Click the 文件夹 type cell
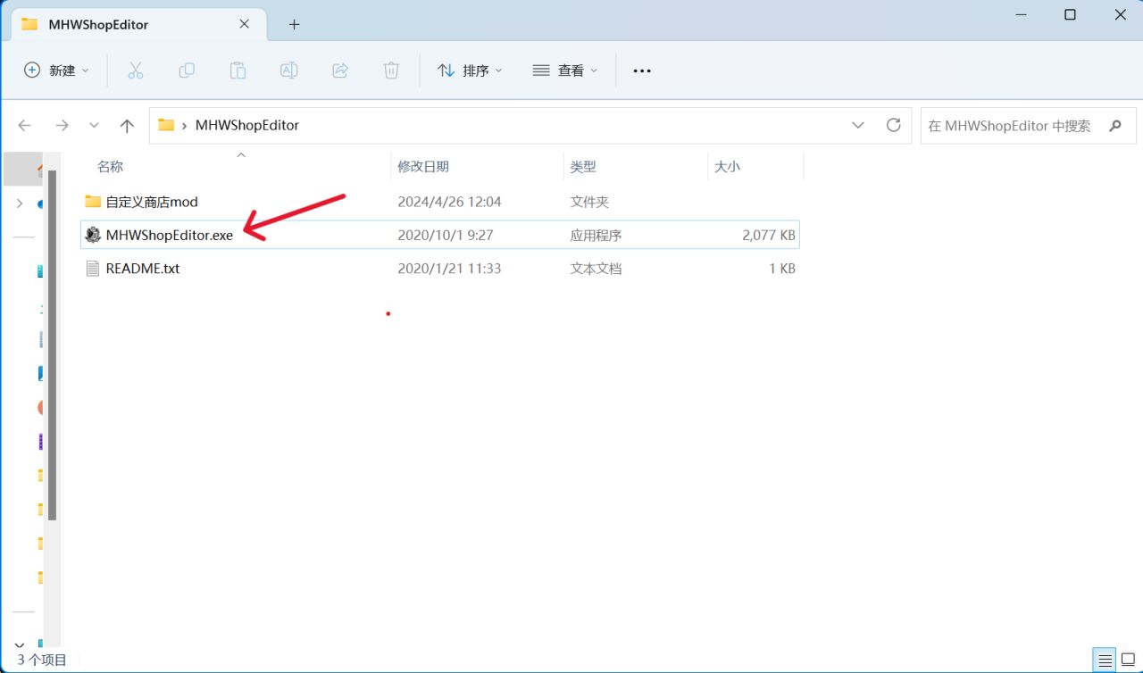The width and height of the screenshot is (1143, 673). [x=589, y=202]
